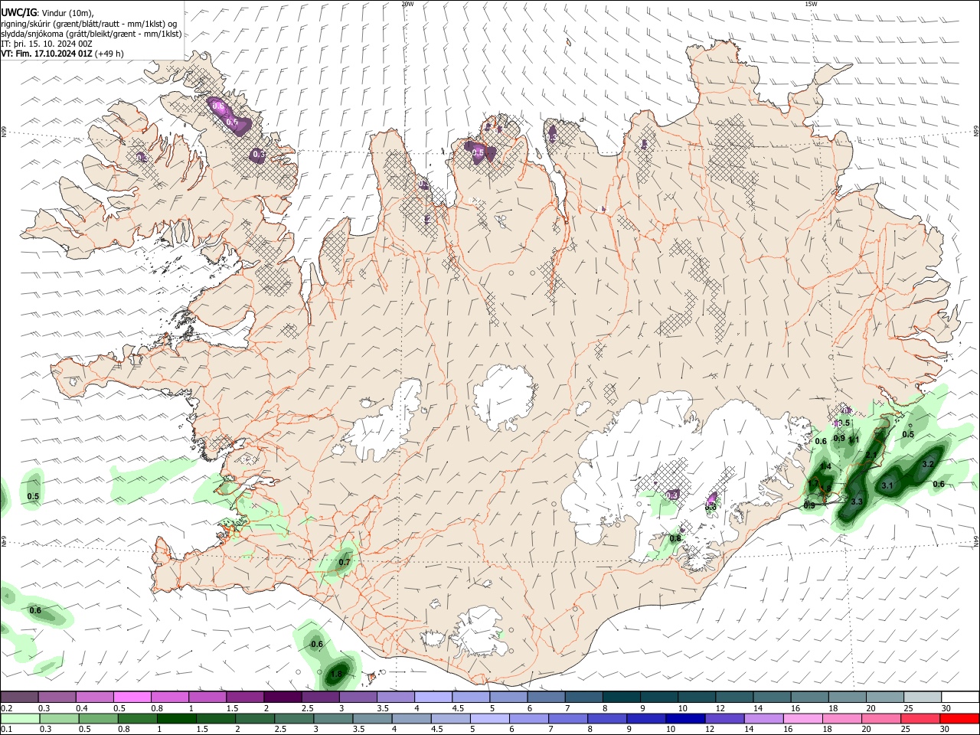This screenshot has height=735, width=980.
Task: Click the 3.3 precipitation value on the map
Action: 857,502
